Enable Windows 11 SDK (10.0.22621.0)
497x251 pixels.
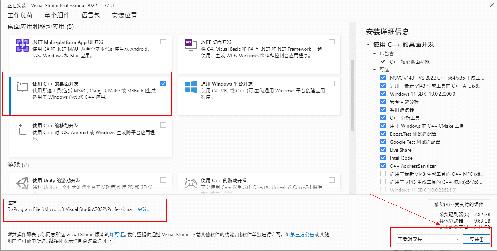[383, 190]
